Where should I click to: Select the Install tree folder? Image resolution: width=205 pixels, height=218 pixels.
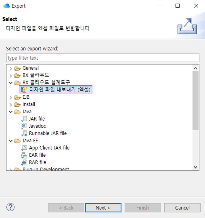pos(29,104)
